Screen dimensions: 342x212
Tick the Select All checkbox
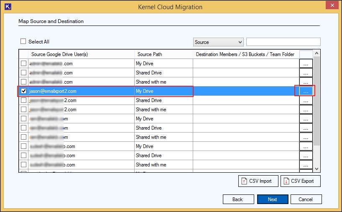coord(23,41)
